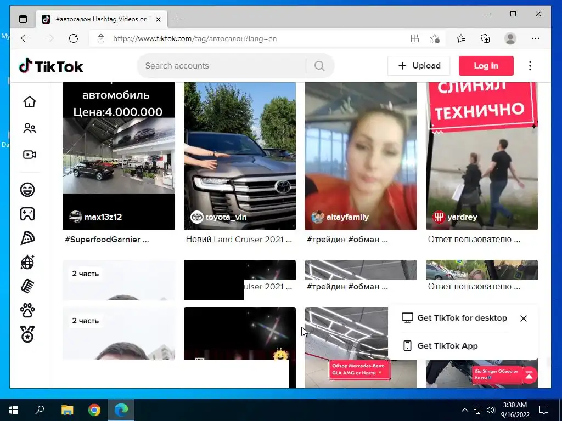Open the TikTok logo home link
Viewport: 562px width, 421px height.
[51, 66]
